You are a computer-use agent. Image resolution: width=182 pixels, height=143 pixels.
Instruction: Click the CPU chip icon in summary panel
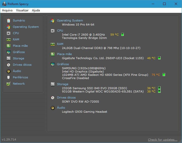coord(53,31)
